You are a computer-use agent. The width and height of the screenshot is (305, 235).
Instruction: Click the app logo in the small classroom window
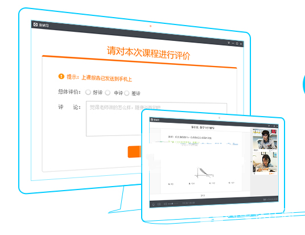pos(152,119)
